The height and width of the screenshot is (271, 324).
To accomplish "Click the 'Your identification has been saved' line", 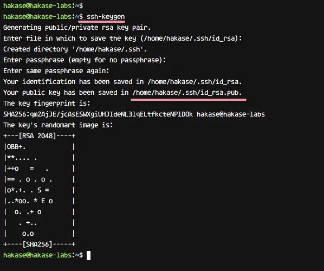I will [x=122, y=82].
